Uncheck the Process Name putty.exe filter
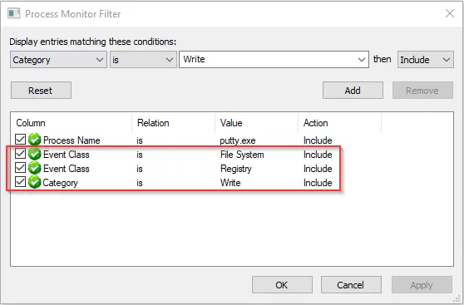 click(20, 139)
